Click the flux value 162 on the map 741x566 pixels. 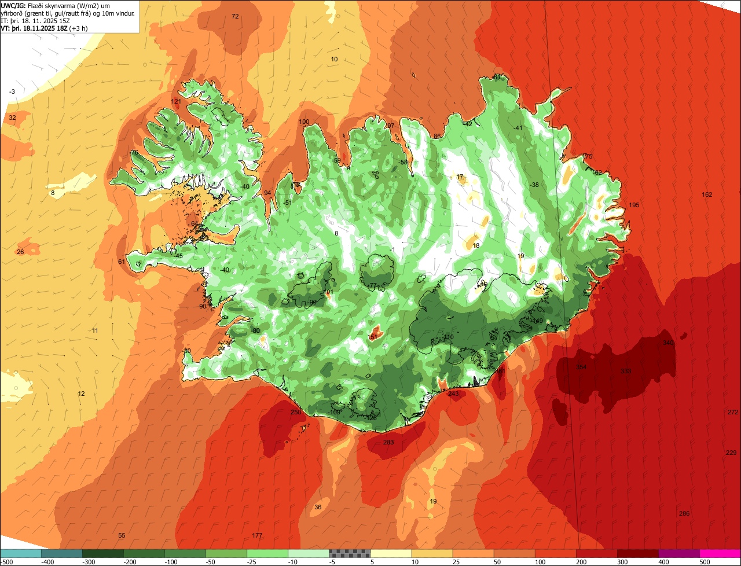point(707,194)
